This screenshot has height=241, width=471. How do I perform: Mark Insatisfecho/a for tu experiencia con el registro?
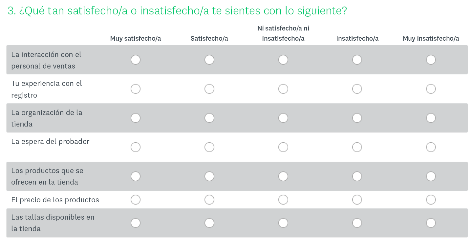point(357,89)
